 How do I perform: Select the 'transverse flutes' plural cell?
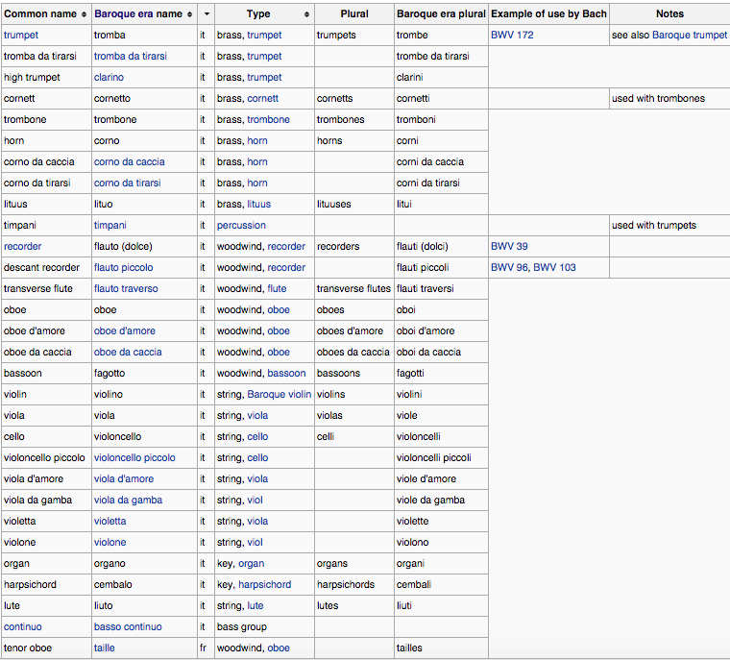tap(353, 289)
